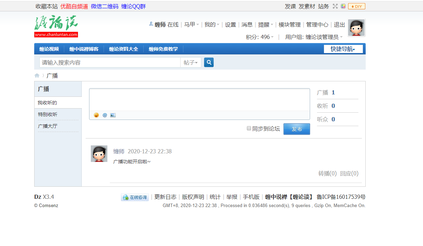Click the orange DIY button

coord(356,6)
